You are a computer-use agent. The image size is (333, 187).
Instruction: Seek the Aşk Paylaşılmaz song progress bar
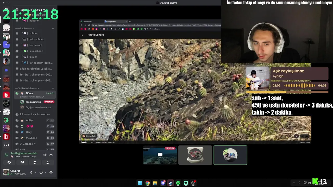click(287, 92)
